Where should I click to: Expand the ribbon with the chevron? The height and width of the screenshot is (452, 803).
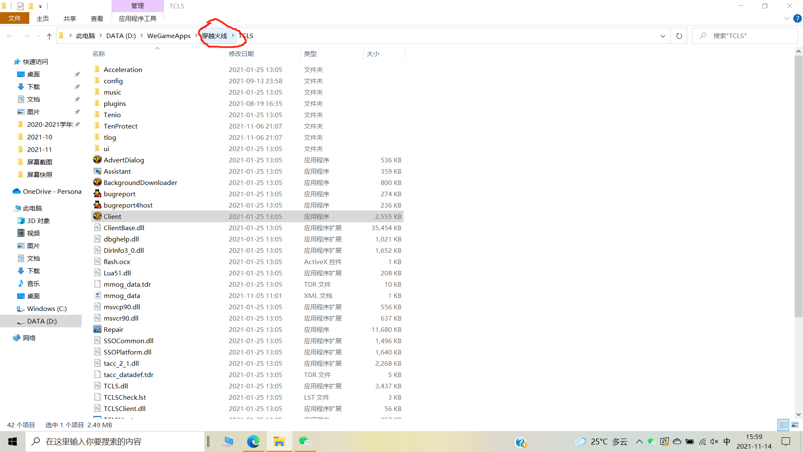click(786, 18)
